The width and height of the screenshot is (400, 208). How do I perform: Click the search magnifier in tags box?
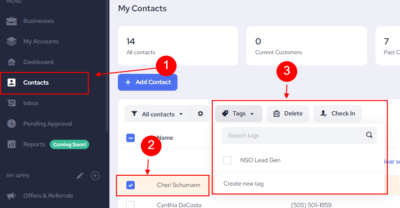369,136
